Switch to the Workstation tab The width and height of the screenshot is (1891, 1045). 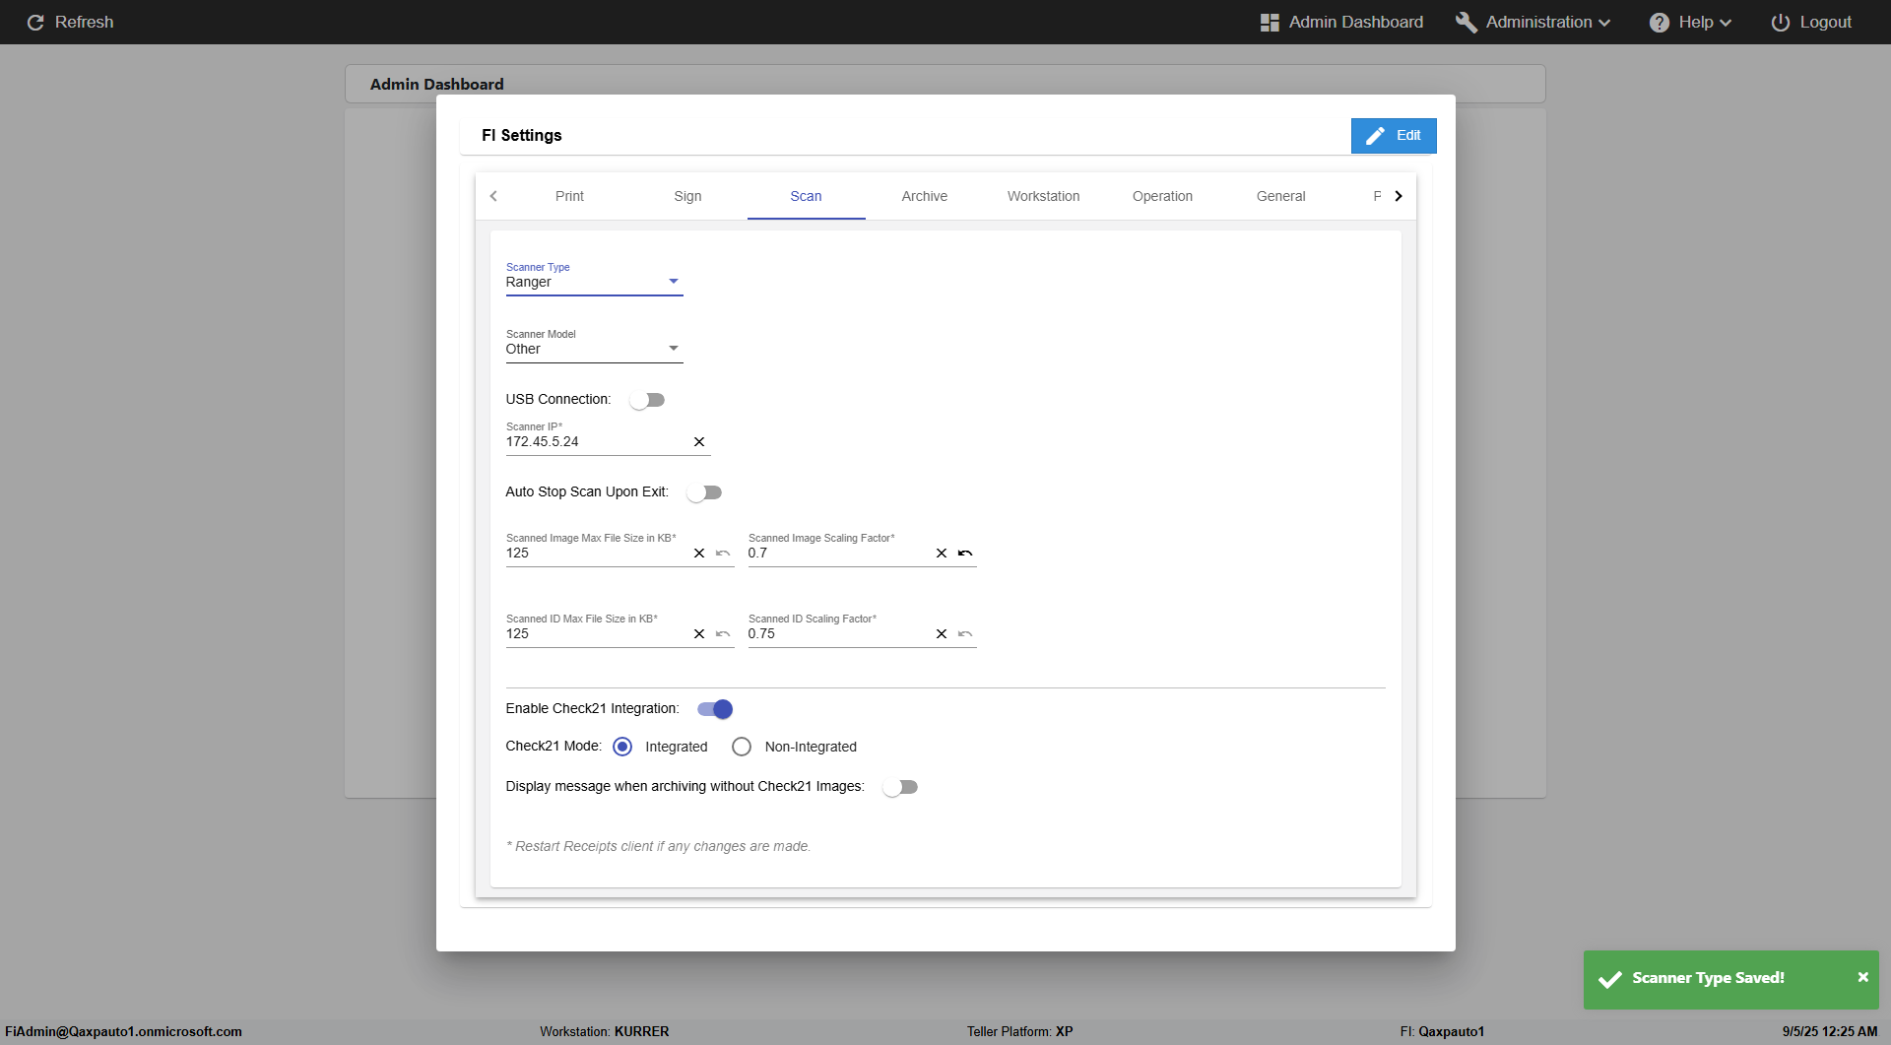tap(1043, 196)
